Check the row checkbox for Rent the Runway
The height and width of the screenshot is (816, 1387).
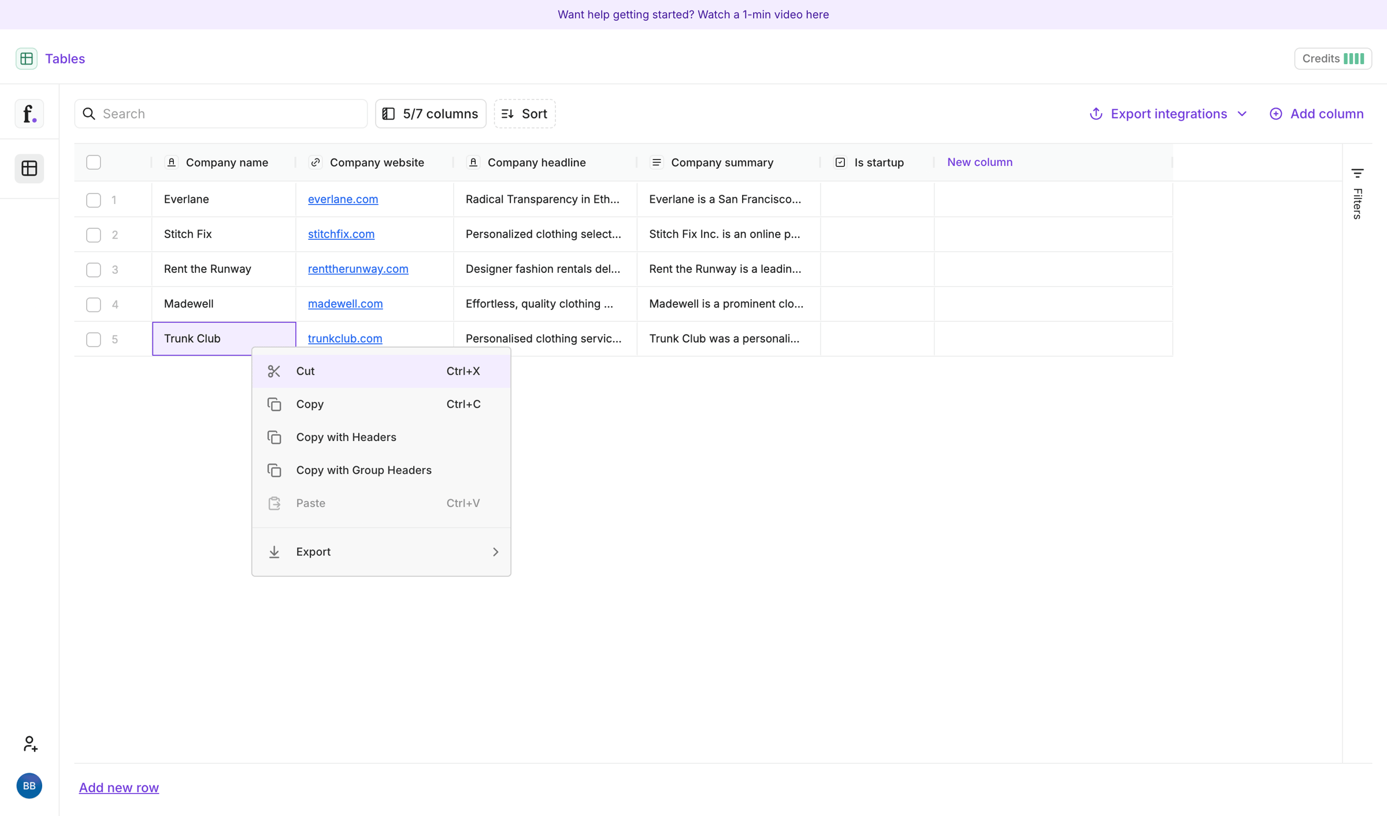coord(94,269)
